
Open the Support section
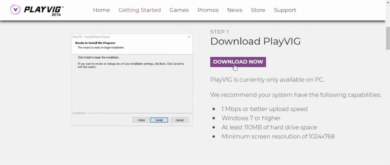pos(285,10)
